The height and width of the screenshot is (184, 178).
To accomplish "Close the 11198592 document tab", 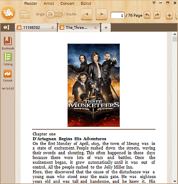I will click(53, 28).
